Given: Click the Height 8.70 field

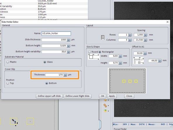Looking at the screenshot, I should [114, 63].
